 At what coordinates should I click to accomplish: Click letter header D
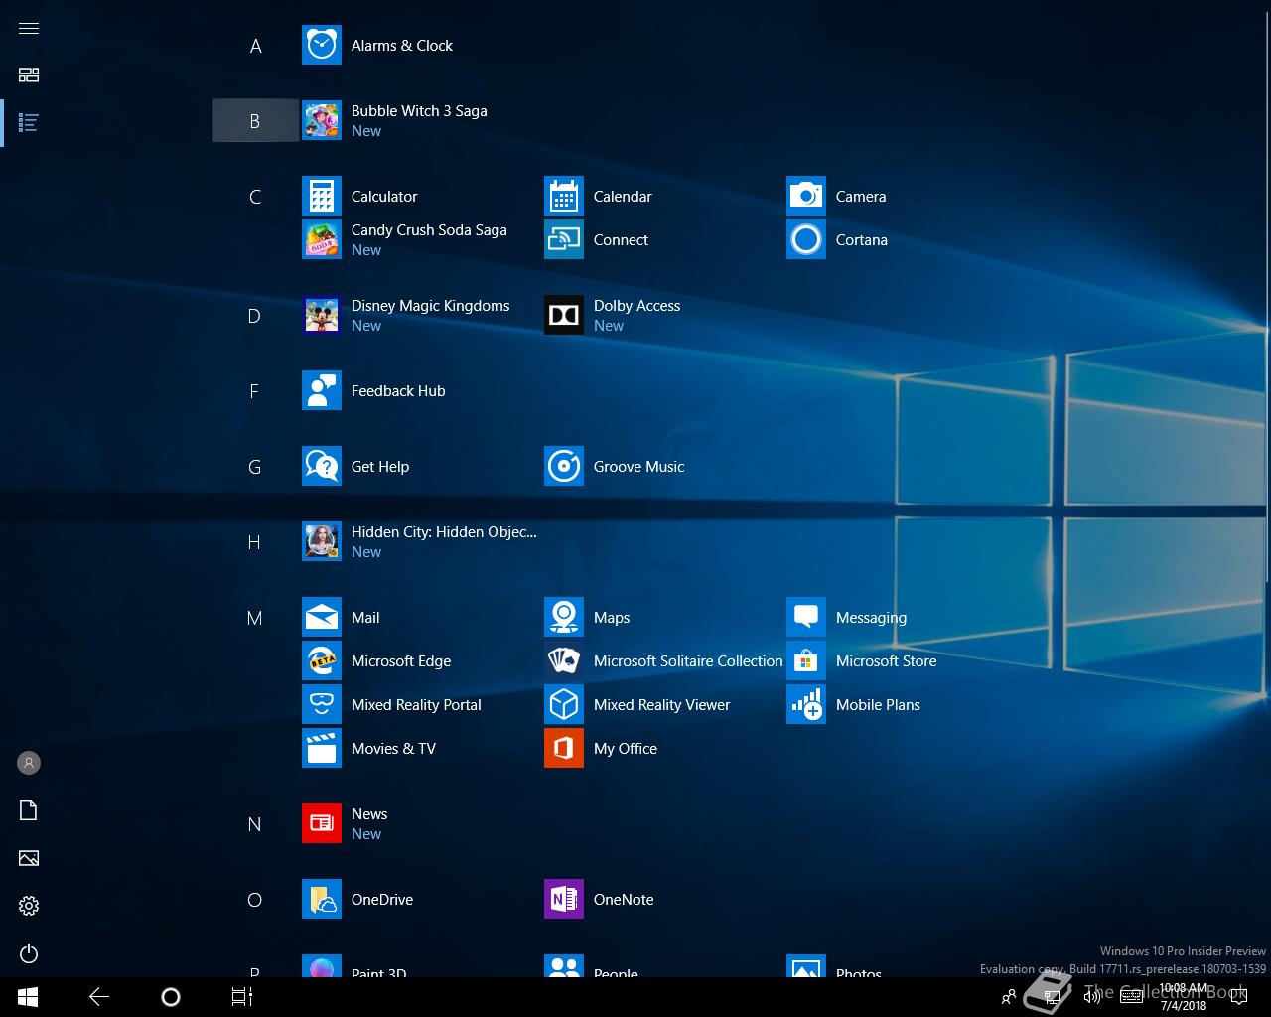(255, 316)
